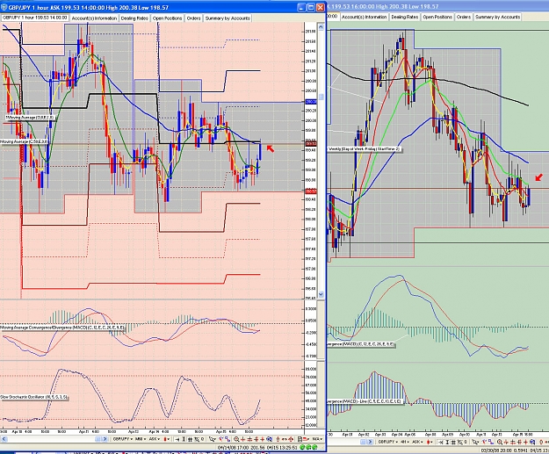Viewport: 549px width, 454px height.
Task: Maximize the GBP/JPY 1 hour window
Action: [x=311, y=7]
